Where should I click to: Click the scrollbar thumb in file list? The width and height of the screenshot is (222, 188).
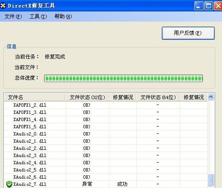(x=211, y=180)
